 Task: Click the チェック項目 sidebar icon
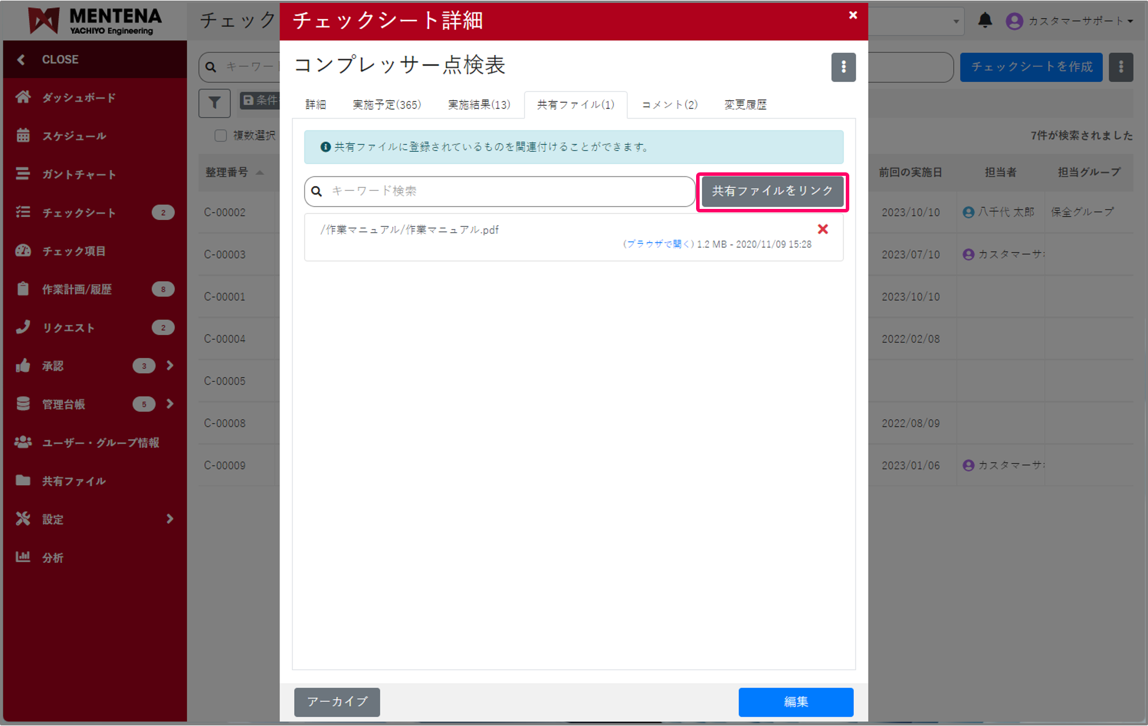(x=23, y=251)
